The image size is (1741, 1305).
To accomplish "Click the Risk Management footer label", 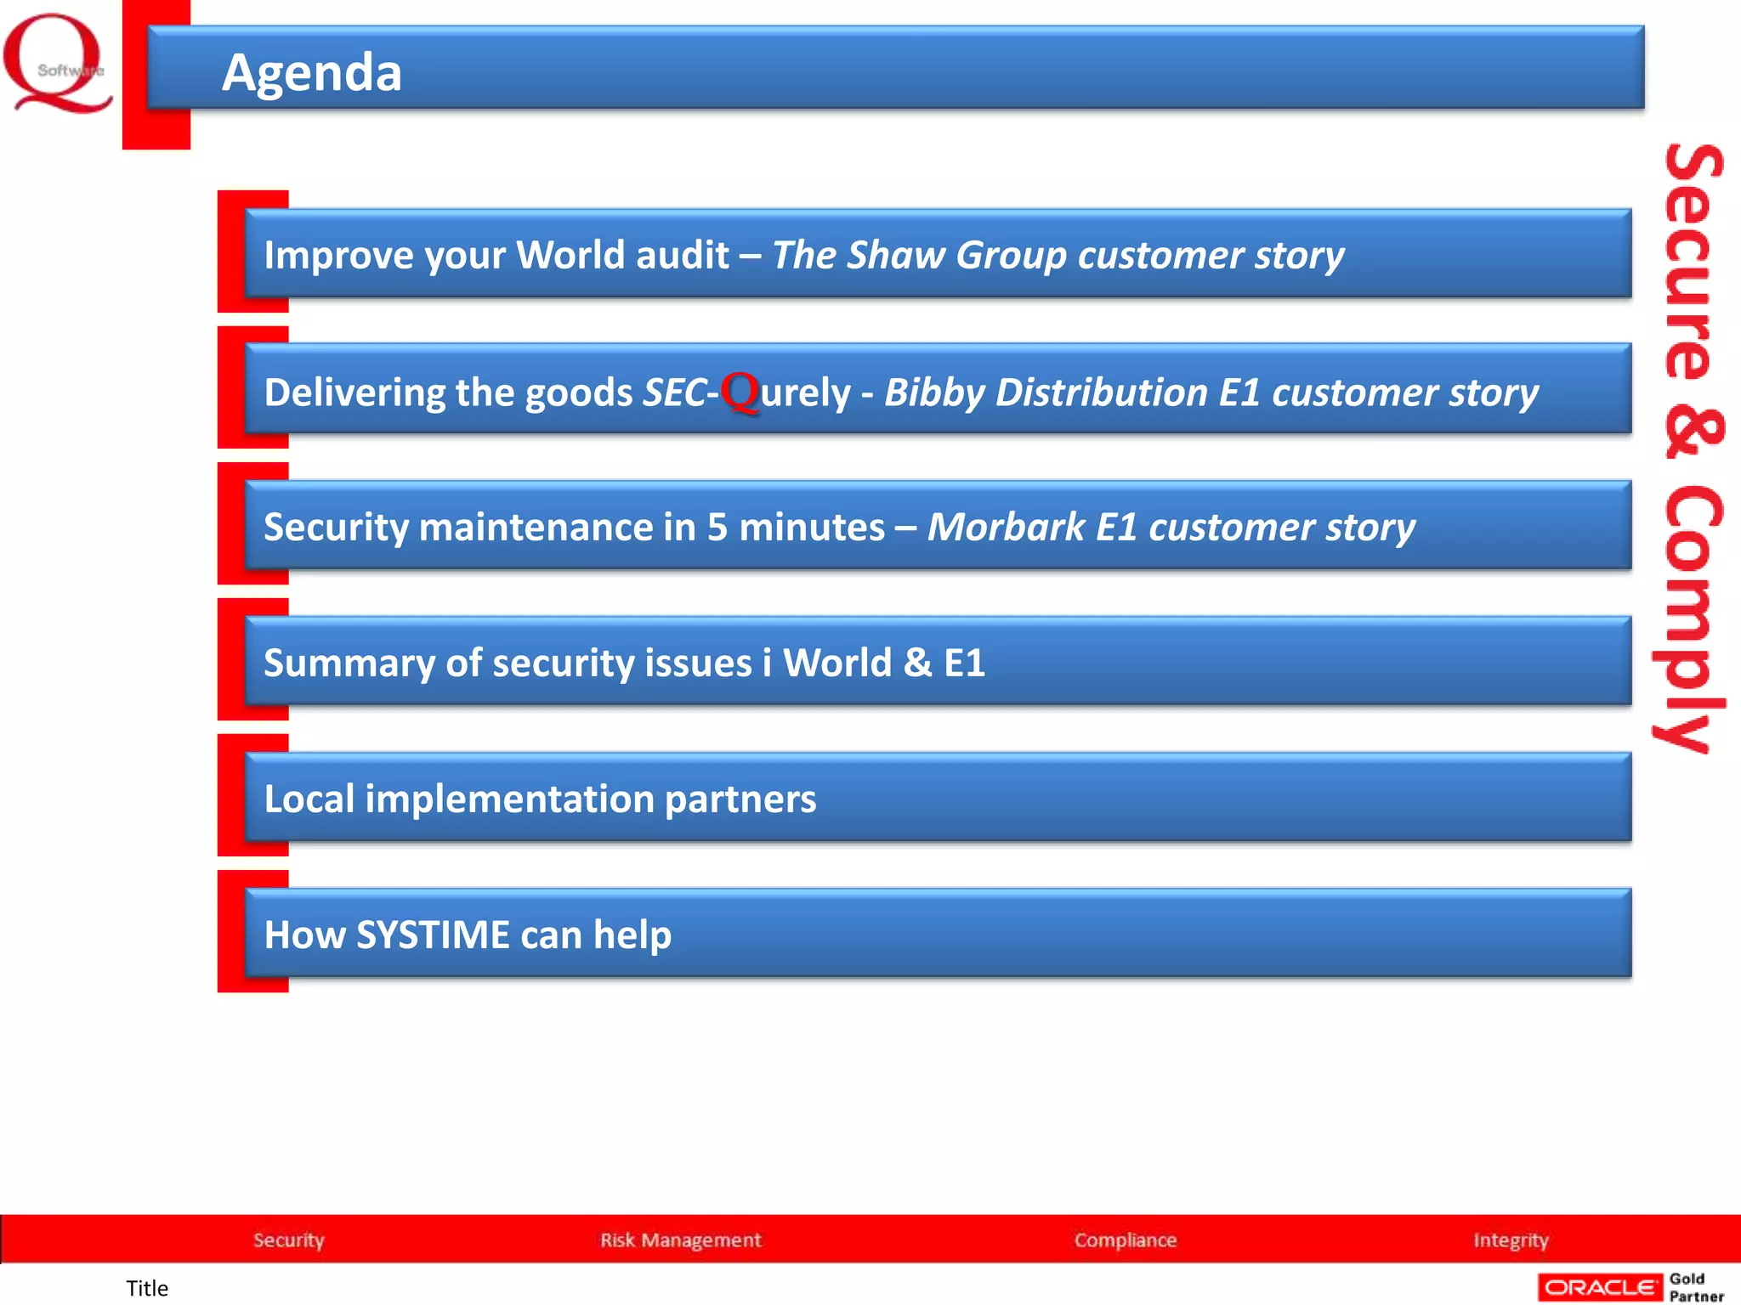I will (680, 1240).
